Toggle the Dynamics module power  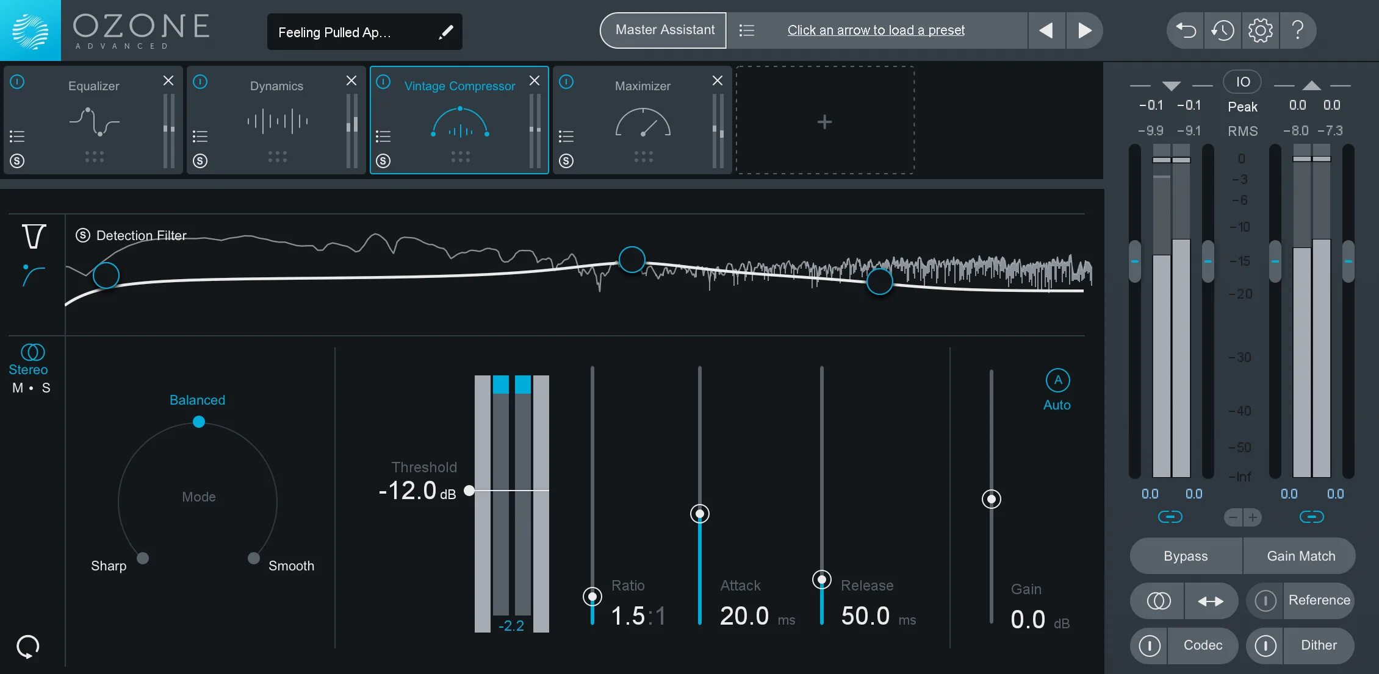pos(200,82)
